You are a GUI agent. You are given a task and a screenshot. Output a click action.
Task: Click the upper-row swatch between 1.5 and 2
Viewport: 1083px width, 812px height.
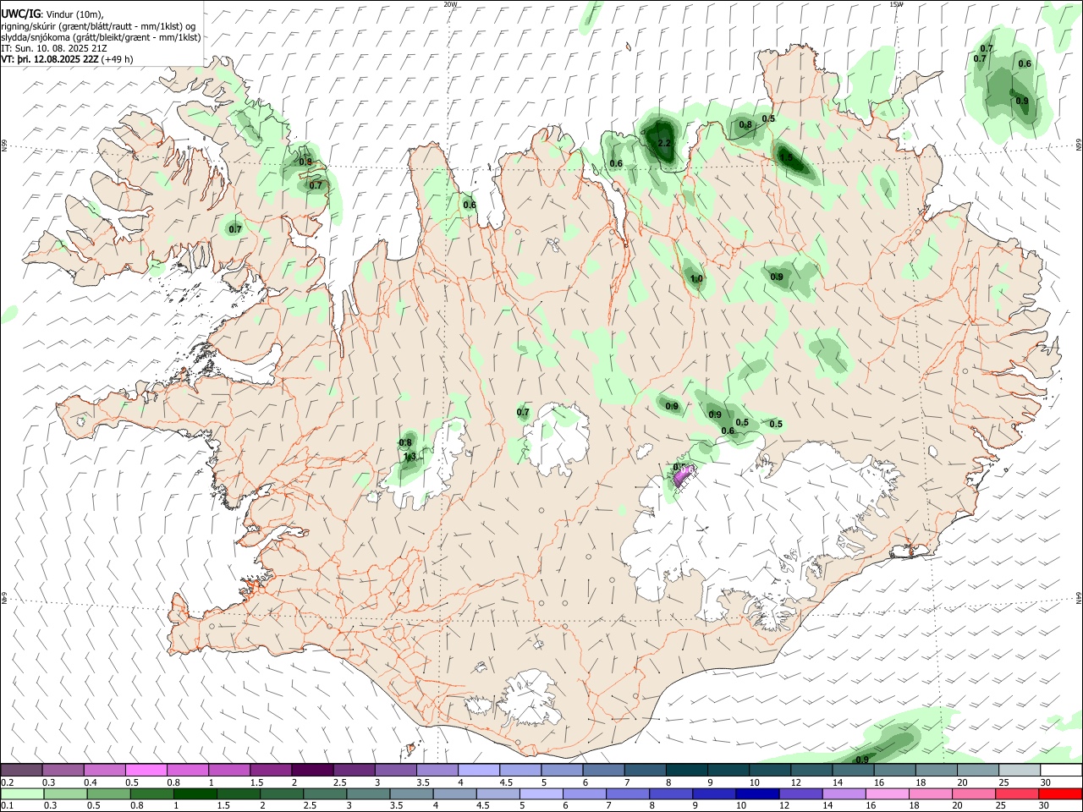pos(270,770)
